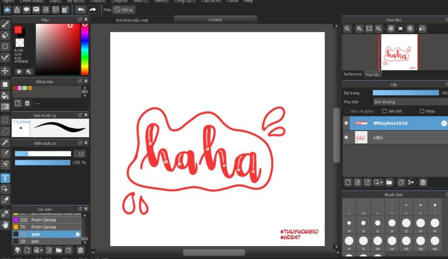
Task: Duplicate the layer in layer panel
Action: pyautogui.click(x=401, y=182)
